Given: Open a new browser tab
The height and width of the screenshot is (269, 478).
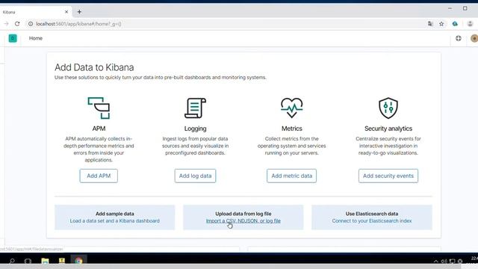Looking at the screenshot, I should [x=79, y=12].
